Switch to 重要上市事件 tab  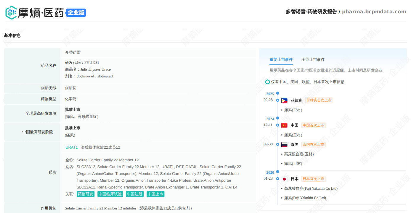(281, 60)
